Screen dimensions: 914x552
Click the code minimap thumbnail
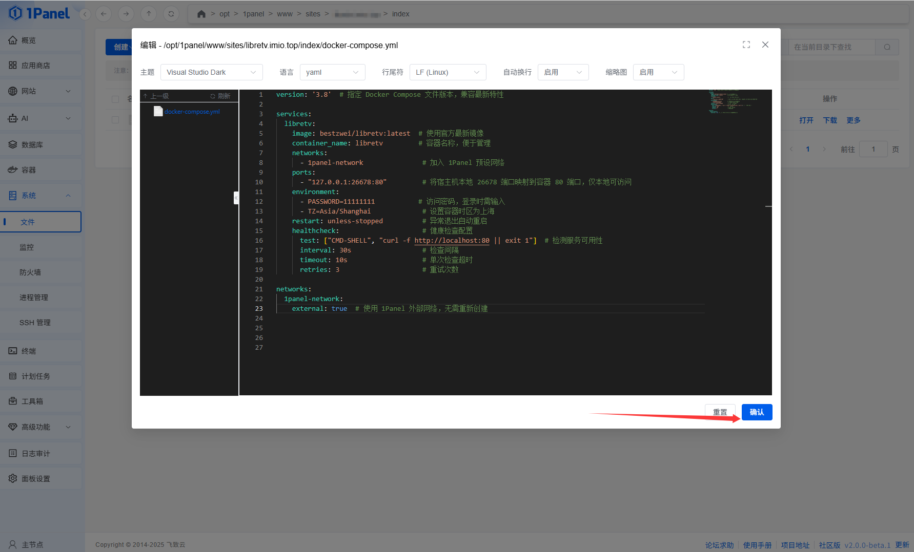coord(733,102)
